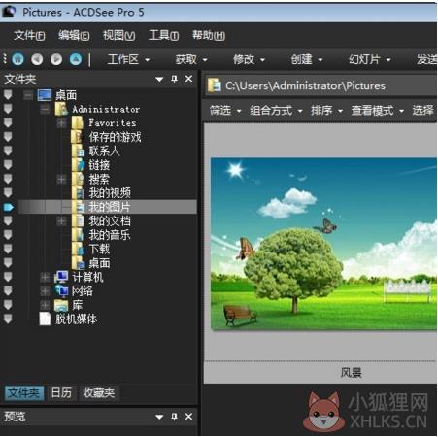The width and height of the screenshot is (438, 437).
Task: Expand the Favorites folder node
Action: tap(61, 123)
